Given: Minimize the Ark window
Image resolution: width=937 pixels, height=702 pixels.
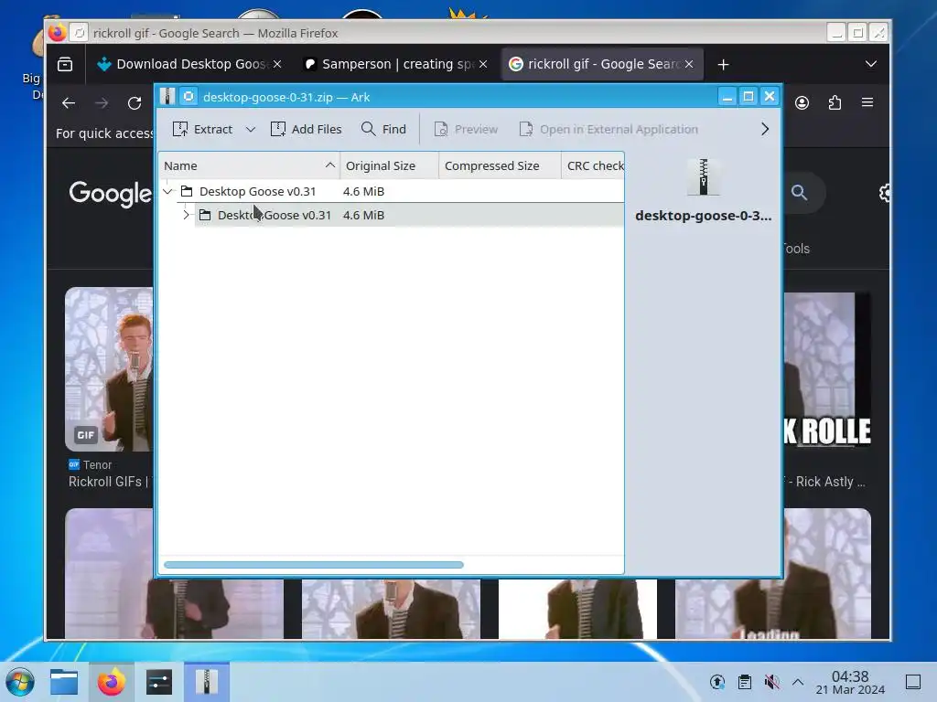Looking at the screenshot, I should 727,96.
